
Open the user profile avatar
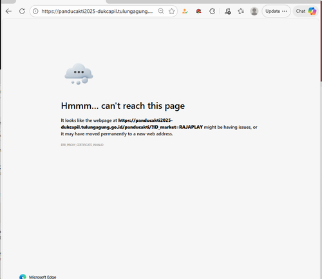[x=254, y=11]
